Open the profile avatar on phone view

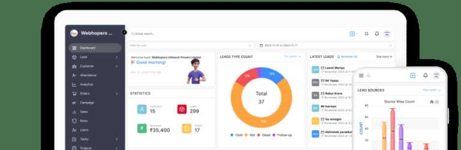tap(436, 75)
